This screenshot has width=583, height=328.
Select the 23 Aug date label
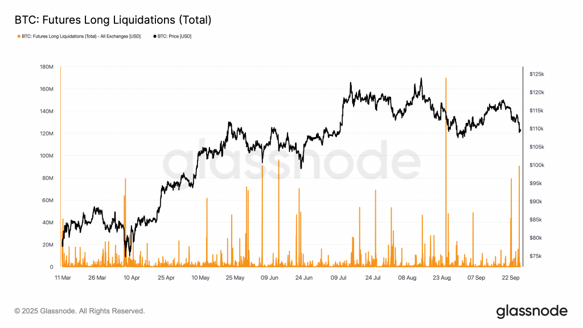(x=442, y=277)
